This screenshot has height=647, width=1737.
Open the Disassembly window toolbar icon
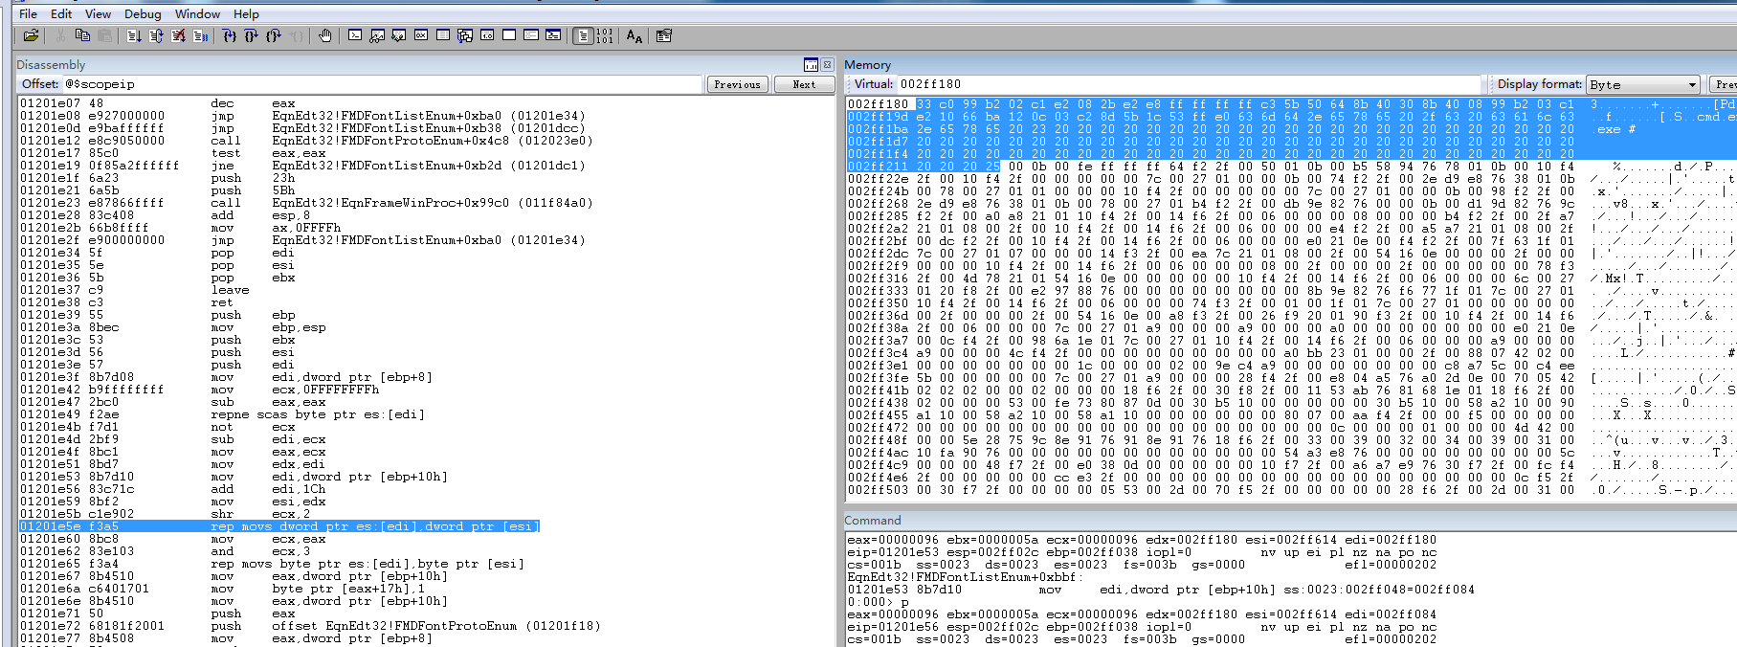click(487, 36)
